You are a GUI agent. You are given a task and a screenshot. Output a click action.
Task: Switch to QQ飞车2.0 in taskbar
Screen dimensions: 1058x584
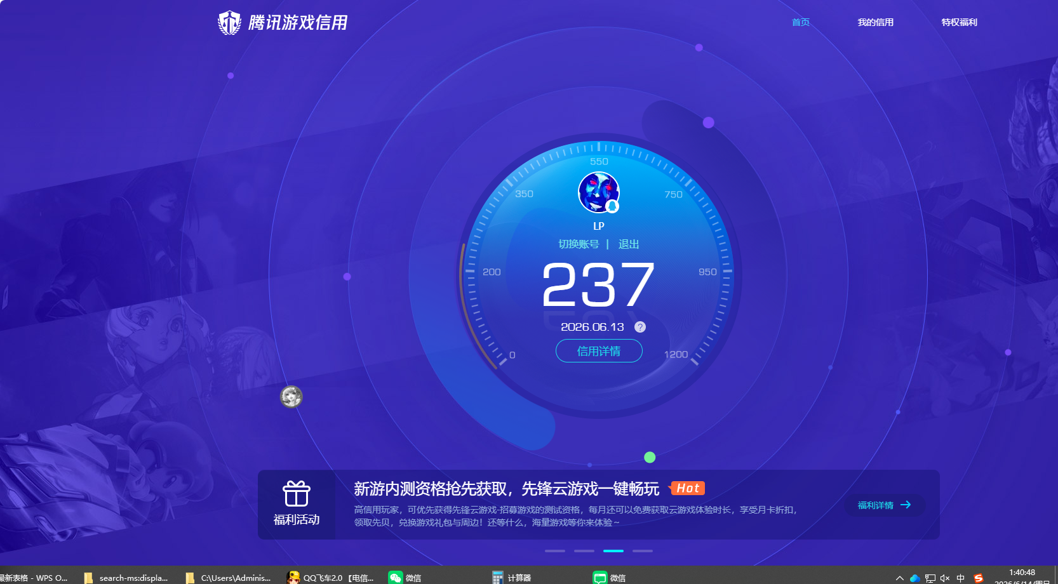(330, 578)
